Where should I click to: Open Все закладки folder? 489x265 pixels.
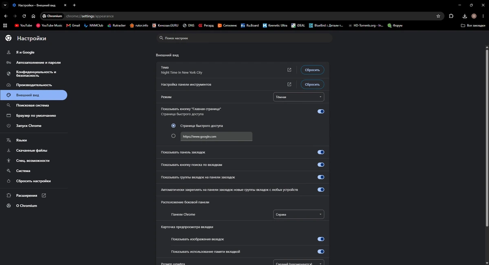pos(473,25)
